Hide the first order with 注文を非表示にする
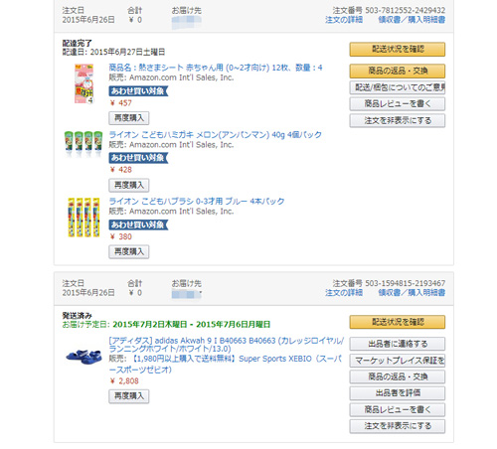The image size is (497, 449). [x=398, y=120]
